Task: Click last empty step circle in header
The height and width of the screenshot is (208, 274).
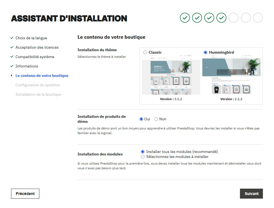Action: pos(258,18)
